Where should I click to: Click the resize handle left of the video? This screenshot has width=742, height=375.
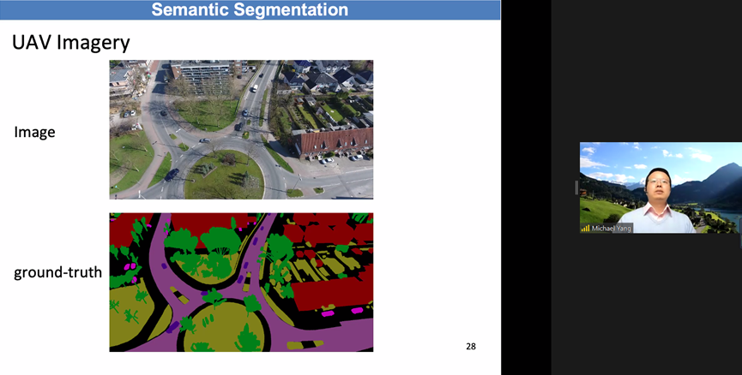(x=576, y=187)
